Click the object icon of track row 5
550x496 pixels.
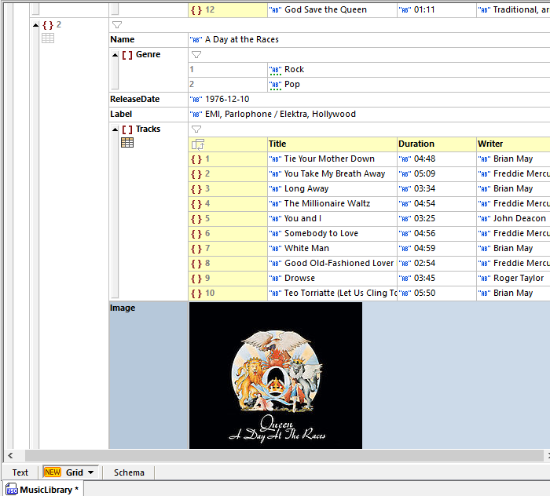tap(196, 219)
